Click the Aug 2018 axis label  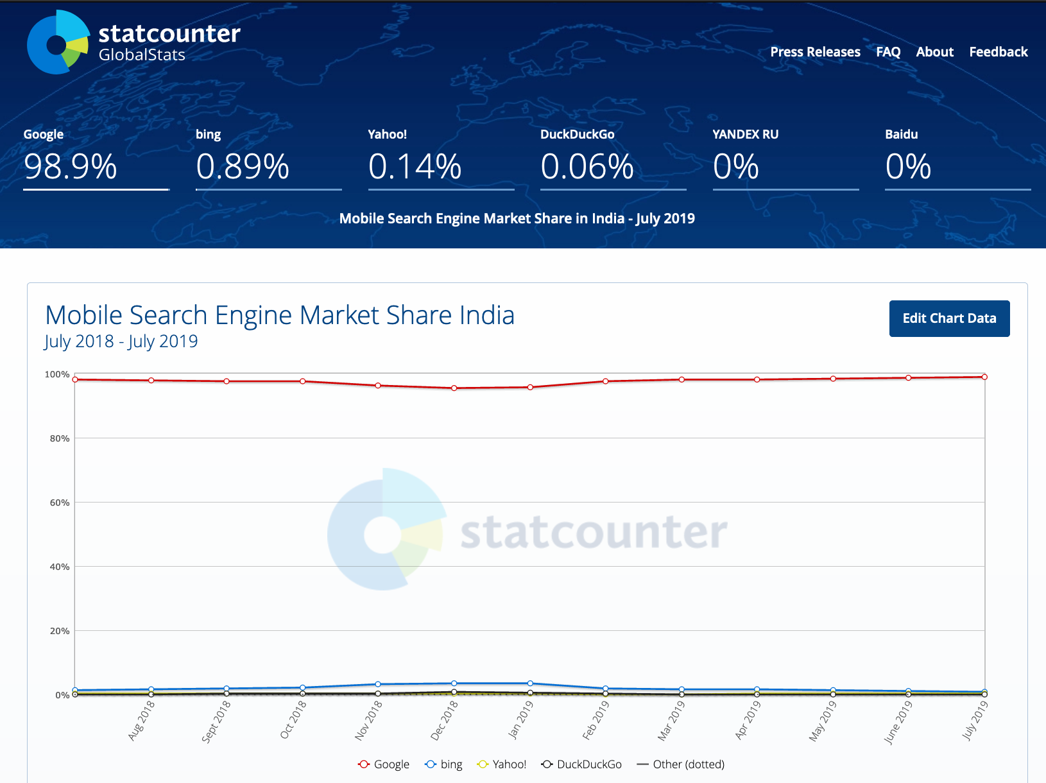pyautogui.click(x=142, y=721)
